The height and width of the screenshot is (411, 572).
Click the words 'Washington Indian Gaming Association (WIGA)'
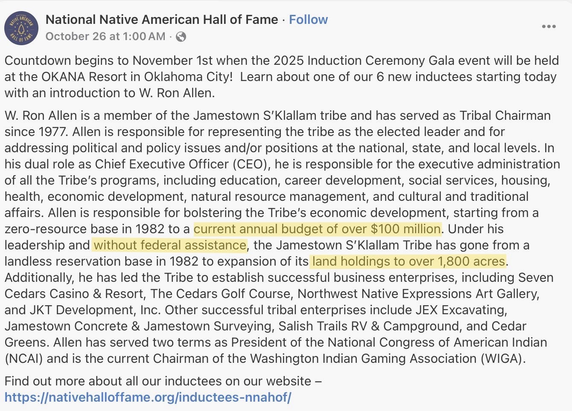386,359
